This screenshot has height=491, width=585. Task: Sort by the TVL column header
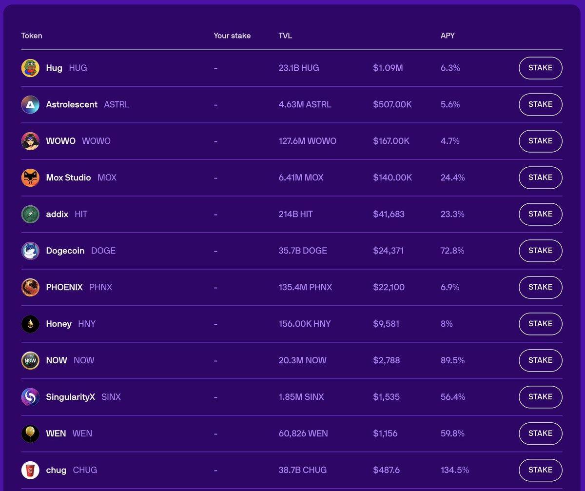click(285, 36)
